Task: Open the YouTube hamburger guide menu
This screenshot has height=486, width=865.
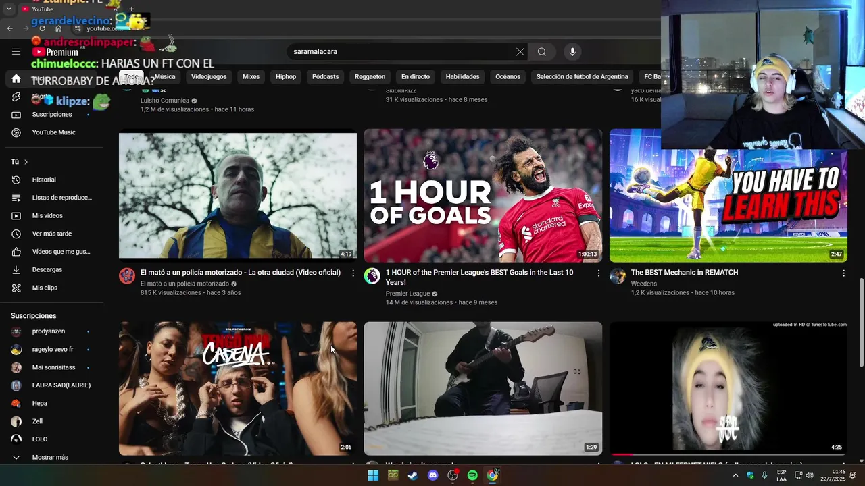Action: 16,51
